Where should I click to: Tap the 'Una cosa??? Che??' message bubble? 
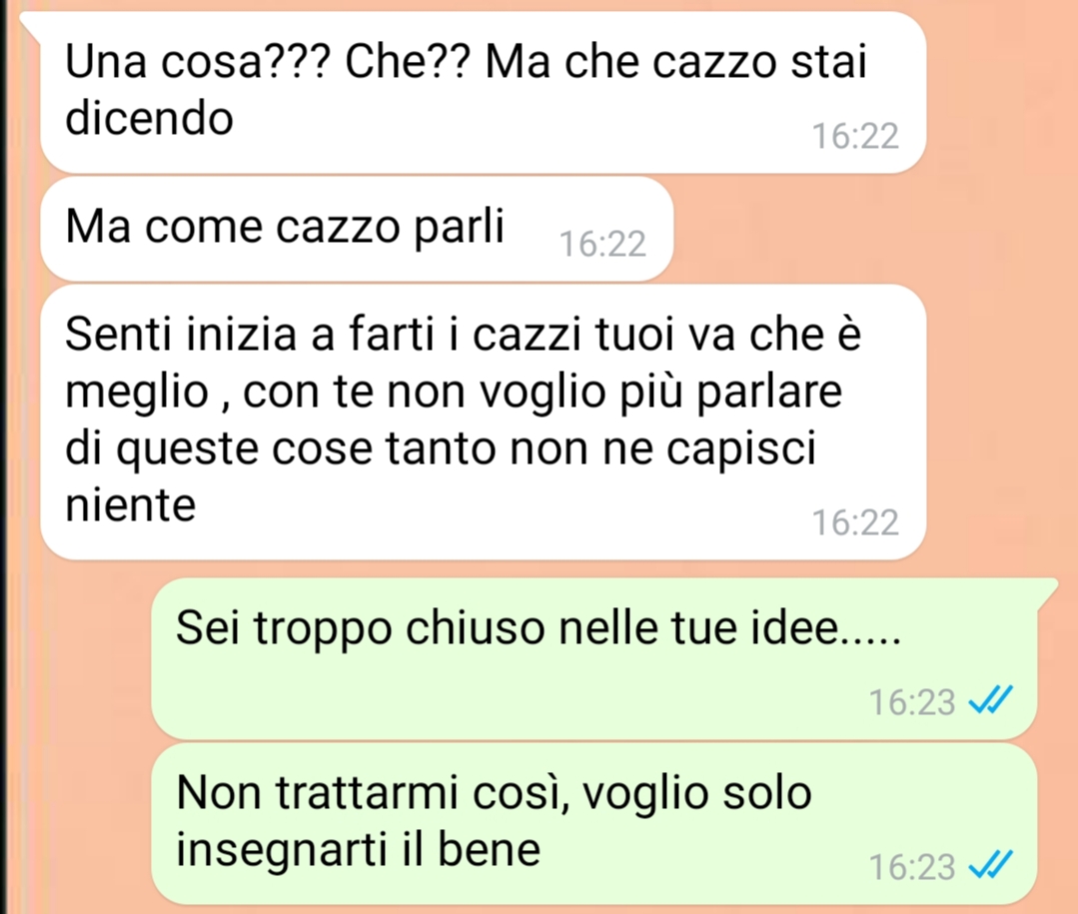(484, 92)
